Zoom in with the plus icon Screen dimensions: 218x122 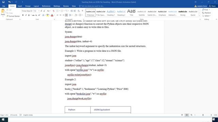point(211,115)
